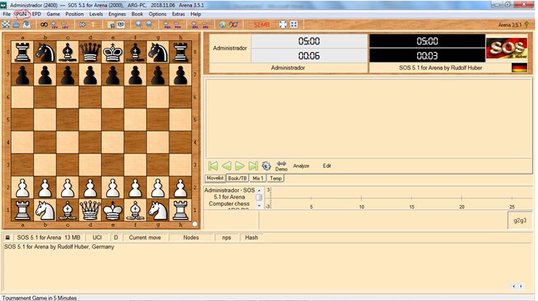Click the engine window toolbar icon
The image size is (538, 301).
(111, 25)
